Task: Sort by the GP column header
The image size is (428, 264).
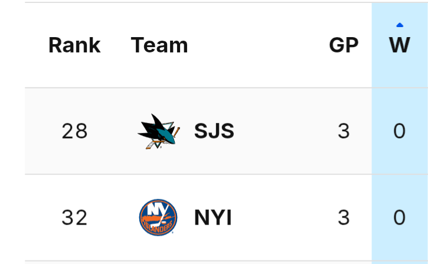Action: pyautogui.click(x=344, y=45)
